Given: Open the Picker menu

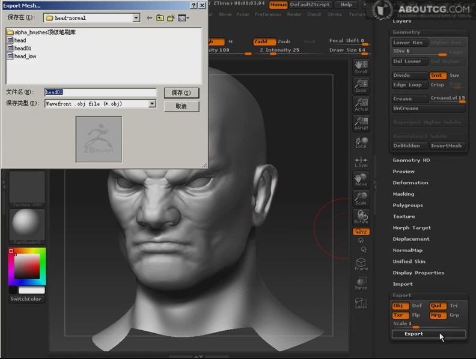Looking at the screenshot, I should [243, 14].
